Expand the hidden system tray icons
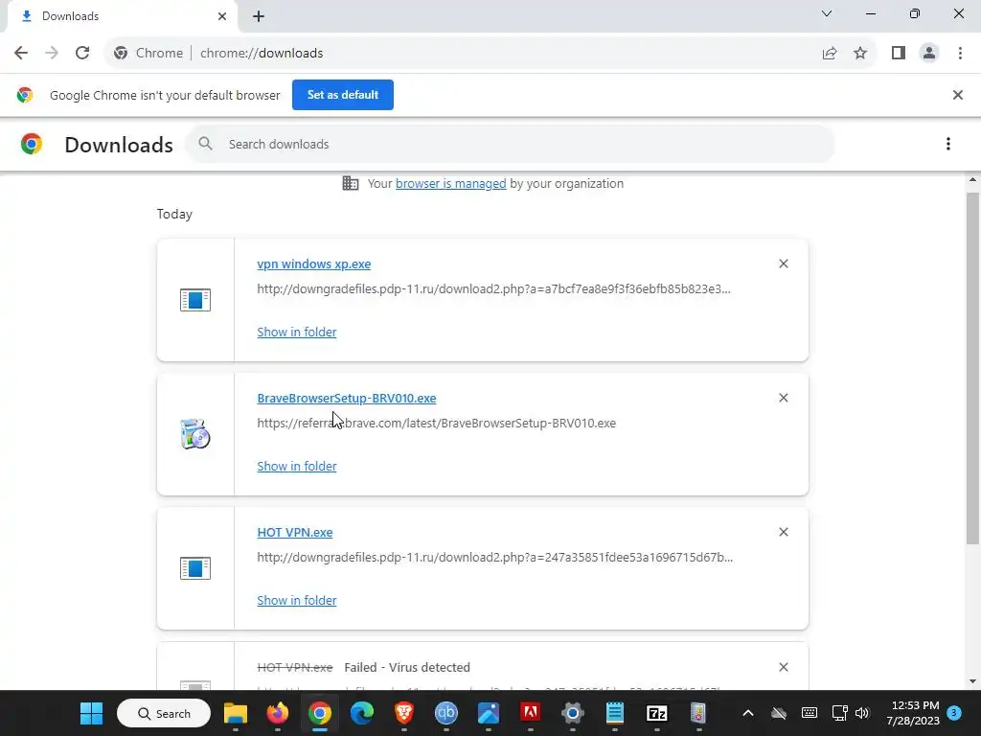The height and width of the screenshot is (736, 981). (747, 713)
